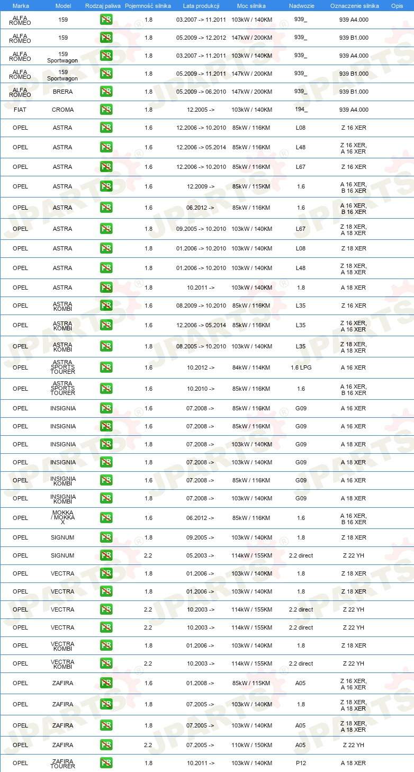Select the FIAT brand cell

(x=21, y=110)
